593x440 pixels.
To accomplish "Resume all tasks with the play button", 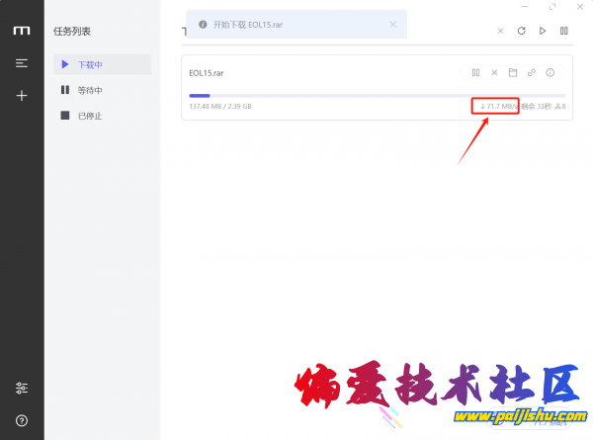I will [x=543, y=31].
